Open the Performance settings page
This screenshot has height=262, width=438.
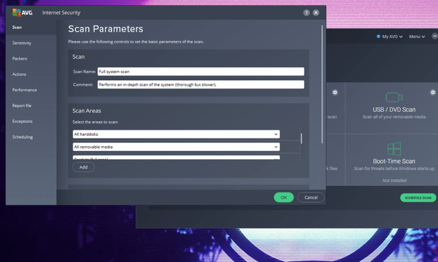[x=24, y=90]
